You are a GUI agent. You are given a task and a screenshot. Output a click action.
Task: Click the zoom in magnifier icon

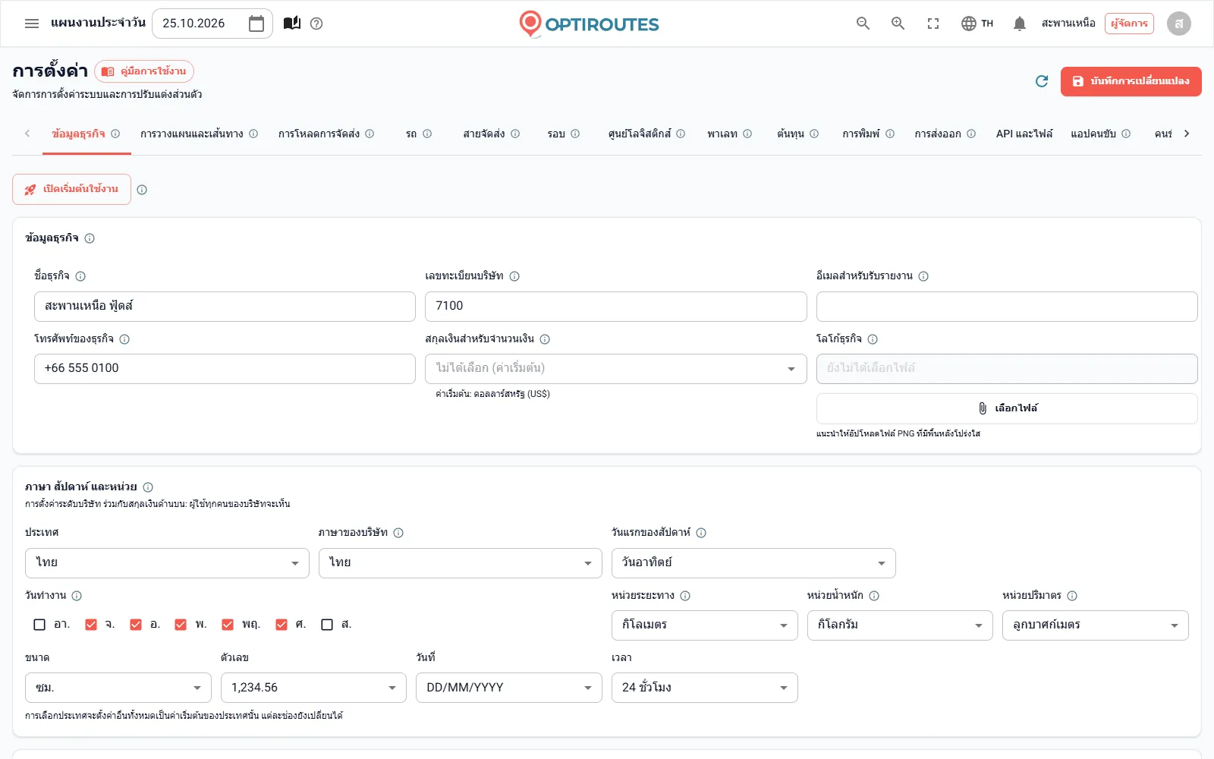coord(898,24)
